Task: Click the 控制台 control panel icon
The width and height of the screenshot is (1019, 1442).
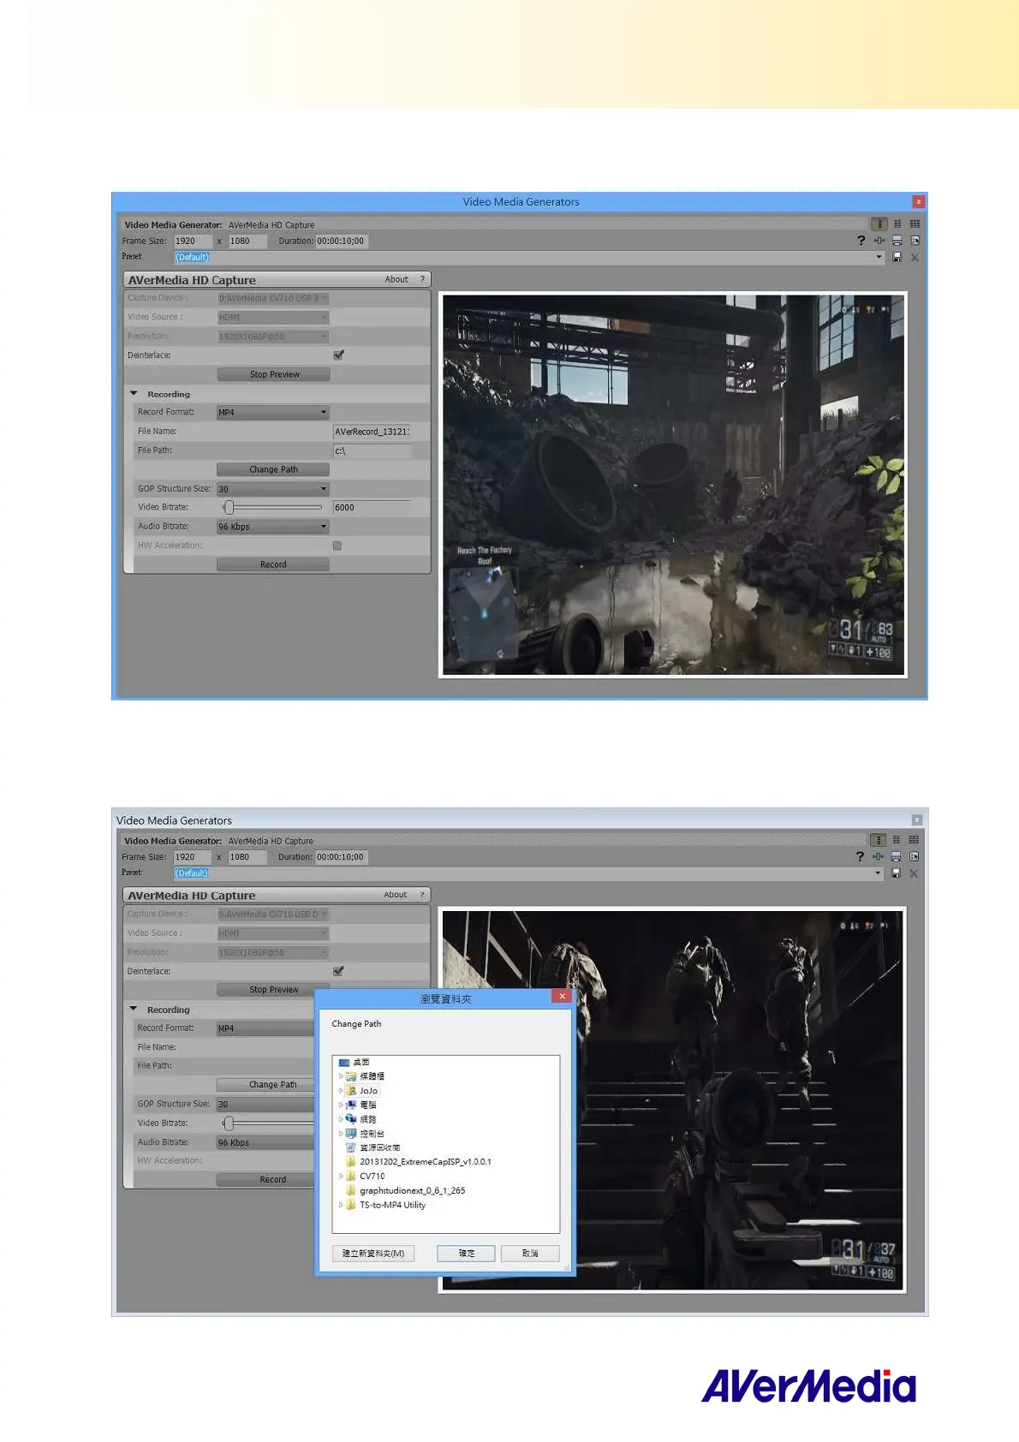Action: (x=351, y=1134)
